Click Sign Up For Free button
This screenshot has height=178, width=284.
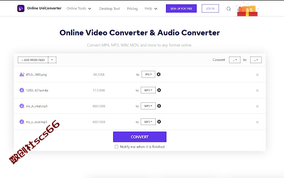[x=181, y=8]
